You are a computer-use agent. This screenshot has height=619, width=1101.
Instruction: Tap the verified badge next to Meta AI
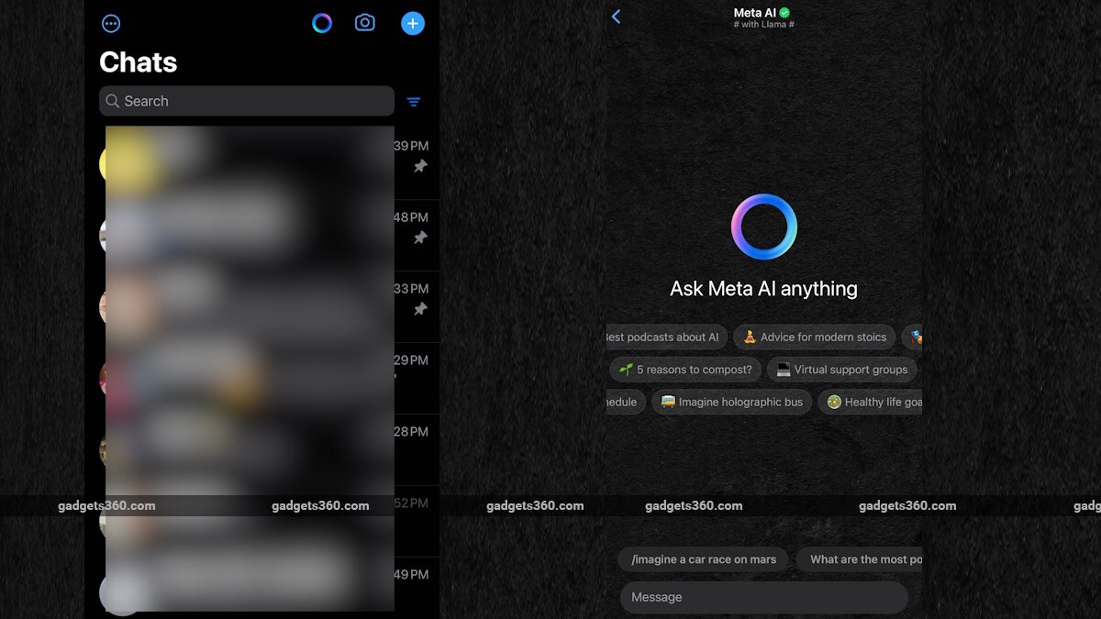[x=785, y=13]
